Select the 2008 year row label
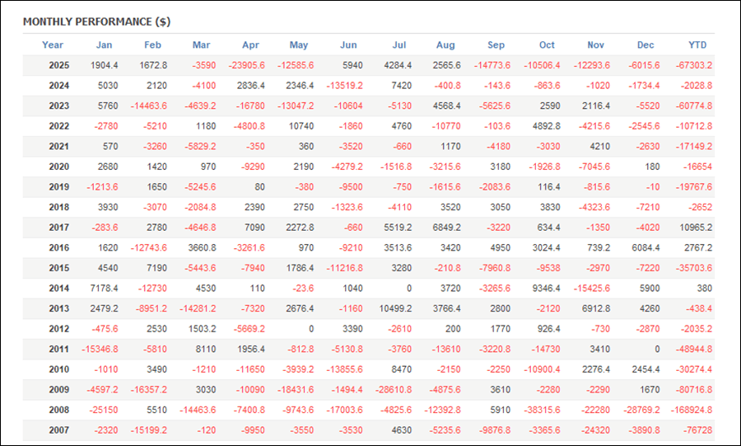This screenshot has width=741, height=446. tap(58, 410)
